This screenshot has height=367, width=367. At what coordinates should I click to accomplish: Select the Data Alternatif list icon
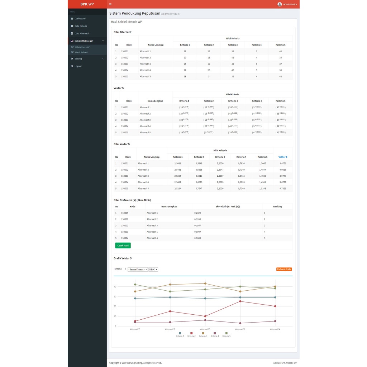(x=72, y=34)
